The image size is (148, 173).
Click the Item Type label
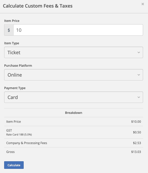11,43
